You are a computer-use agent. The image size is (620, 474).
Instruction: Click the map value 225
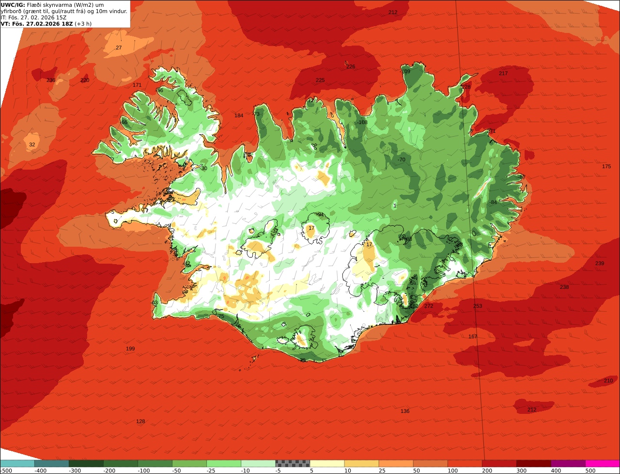pyautogui.click(x=320, y=80)
